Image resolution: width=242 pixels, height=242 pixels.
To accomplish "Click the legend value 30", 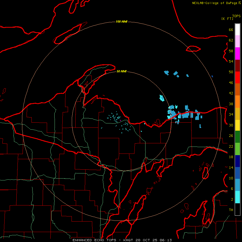I will tap(231, 125).
